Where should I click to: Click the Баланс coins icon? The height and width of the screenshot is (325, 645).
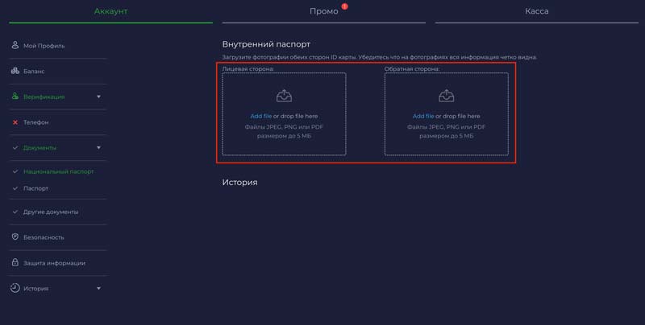pyautogui.click(x=15, y=71)
